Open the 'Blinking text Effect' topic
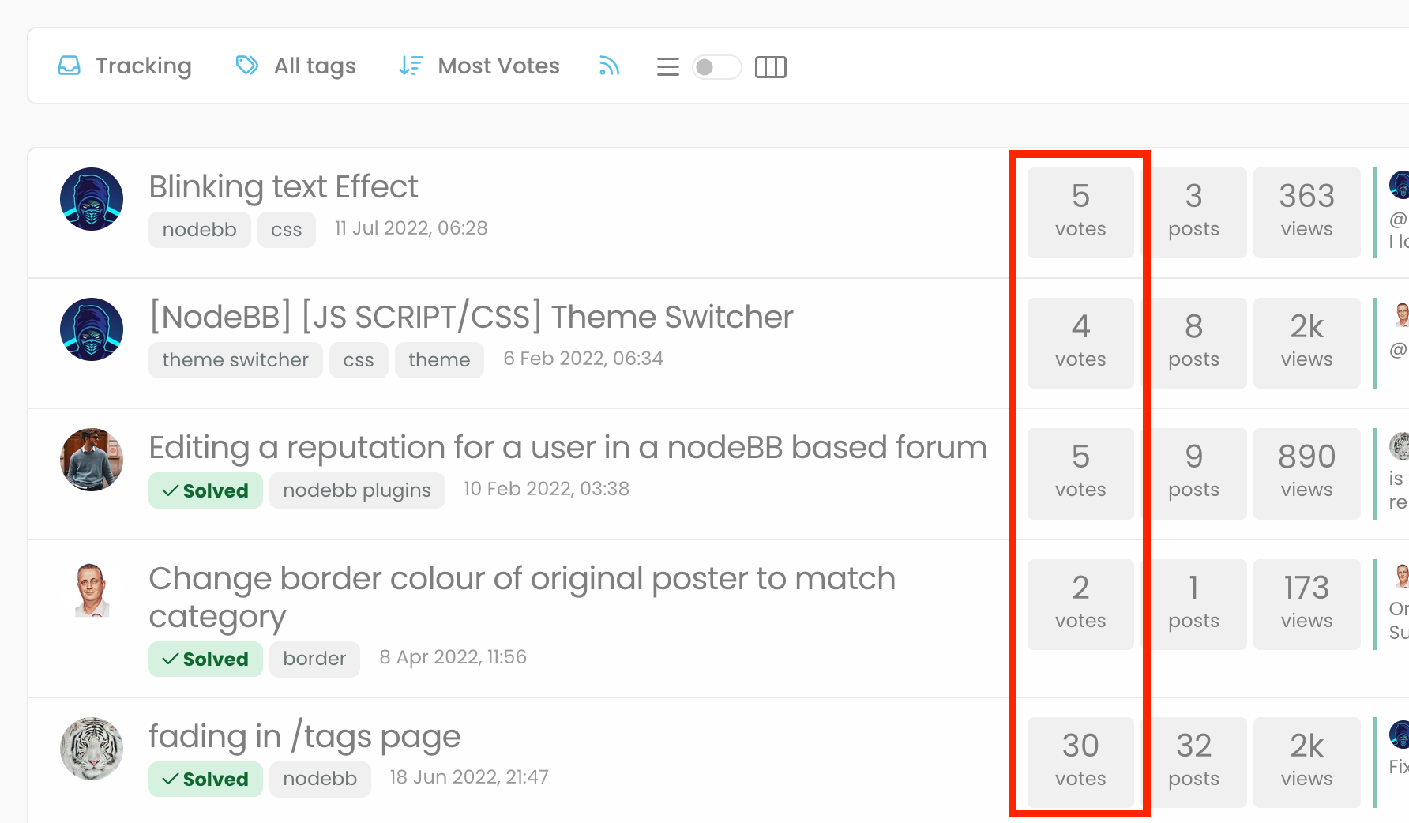Image resolution: width=1409 pixels, height=823 pixels. click(x=284, y=187)
